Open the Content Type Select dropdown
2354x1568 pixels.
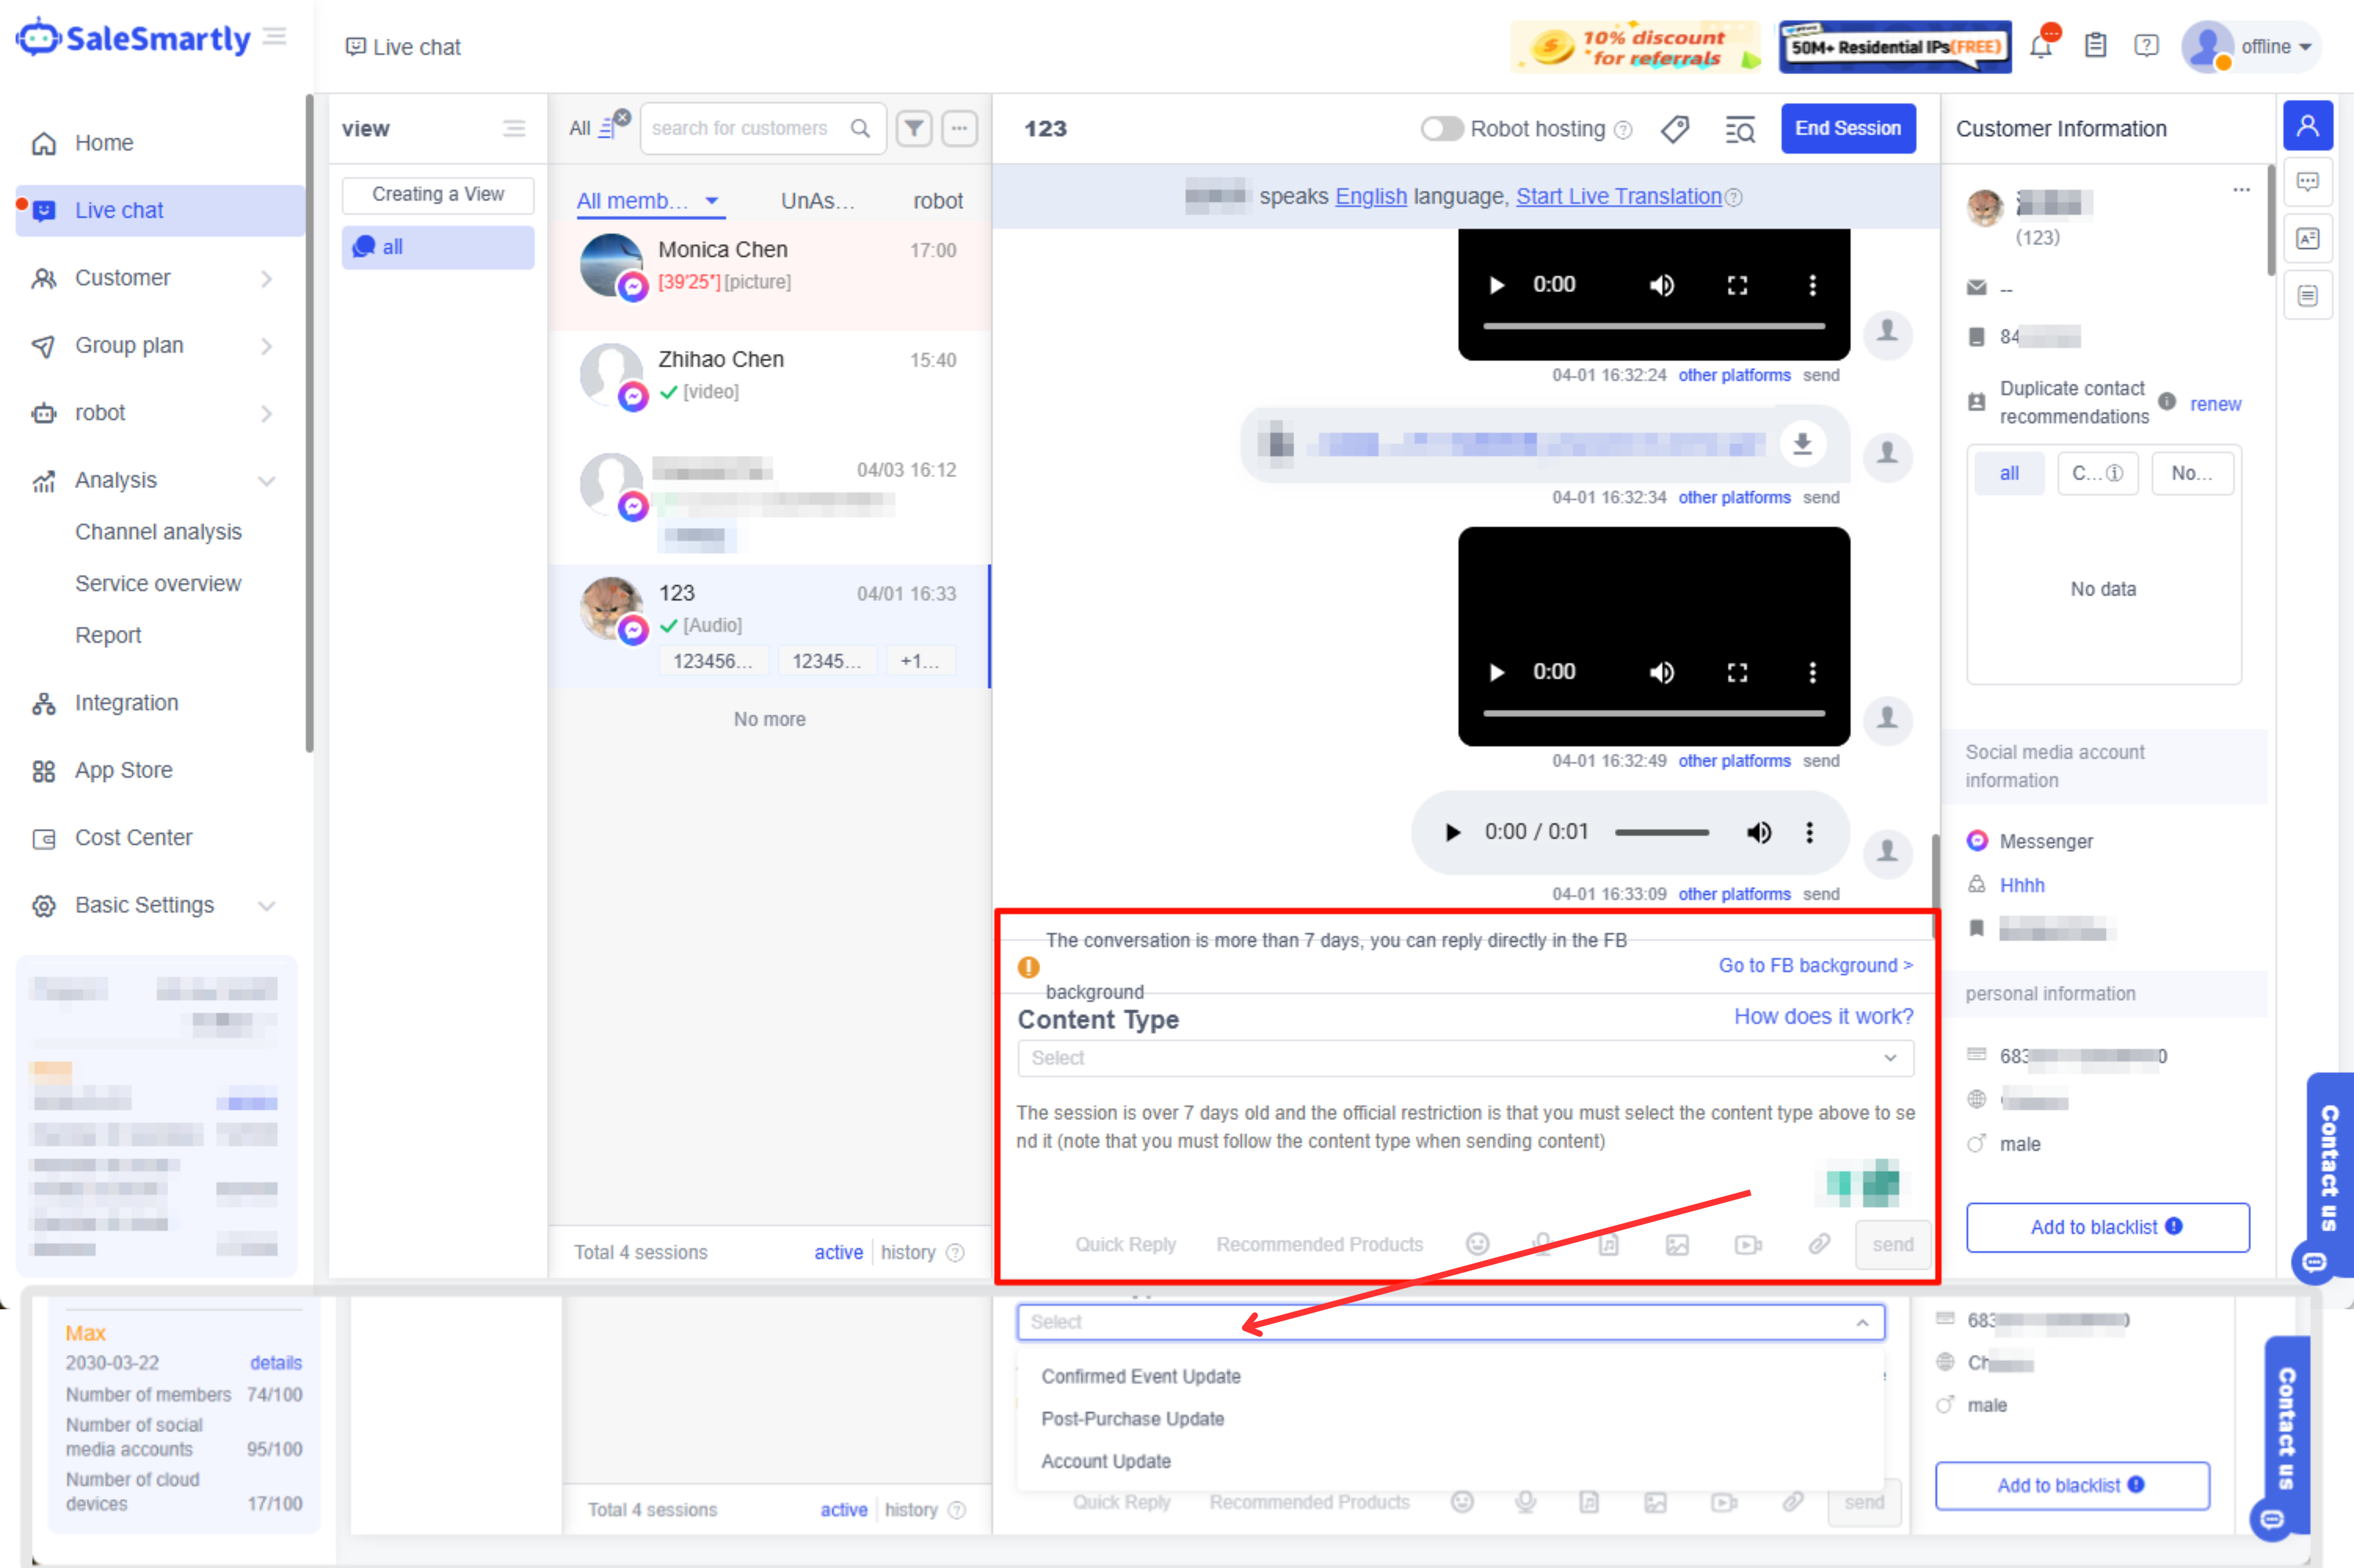(1465, 1058)
